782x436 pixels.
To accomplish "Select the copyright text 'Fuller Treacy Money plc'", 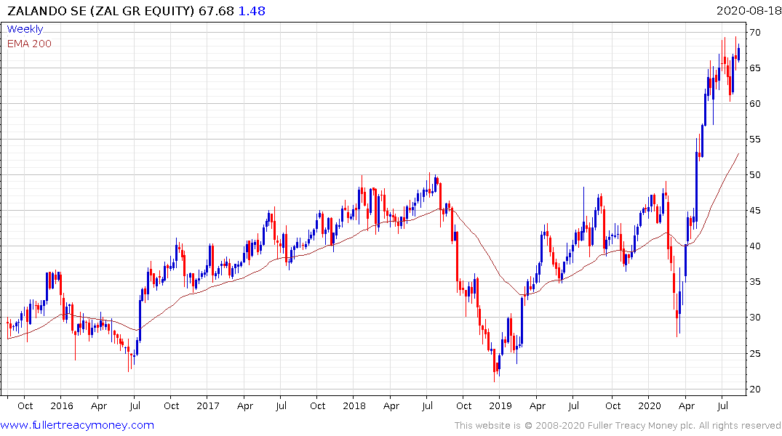I will pos(640,426).
